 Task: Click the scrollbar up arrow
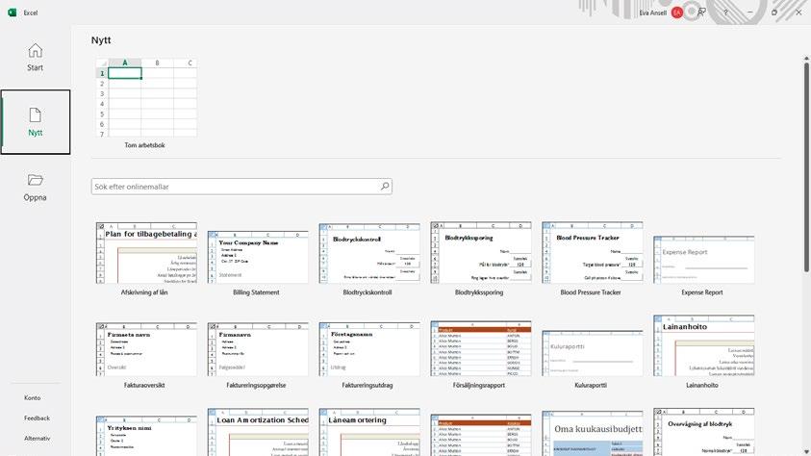point(806,58)
